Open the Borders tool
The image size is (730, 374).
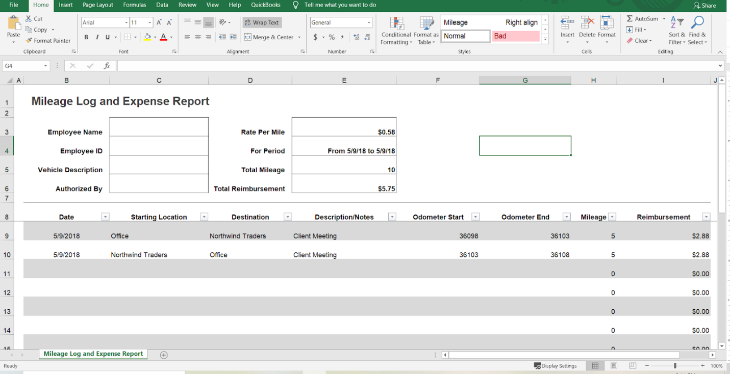[128, 37]
